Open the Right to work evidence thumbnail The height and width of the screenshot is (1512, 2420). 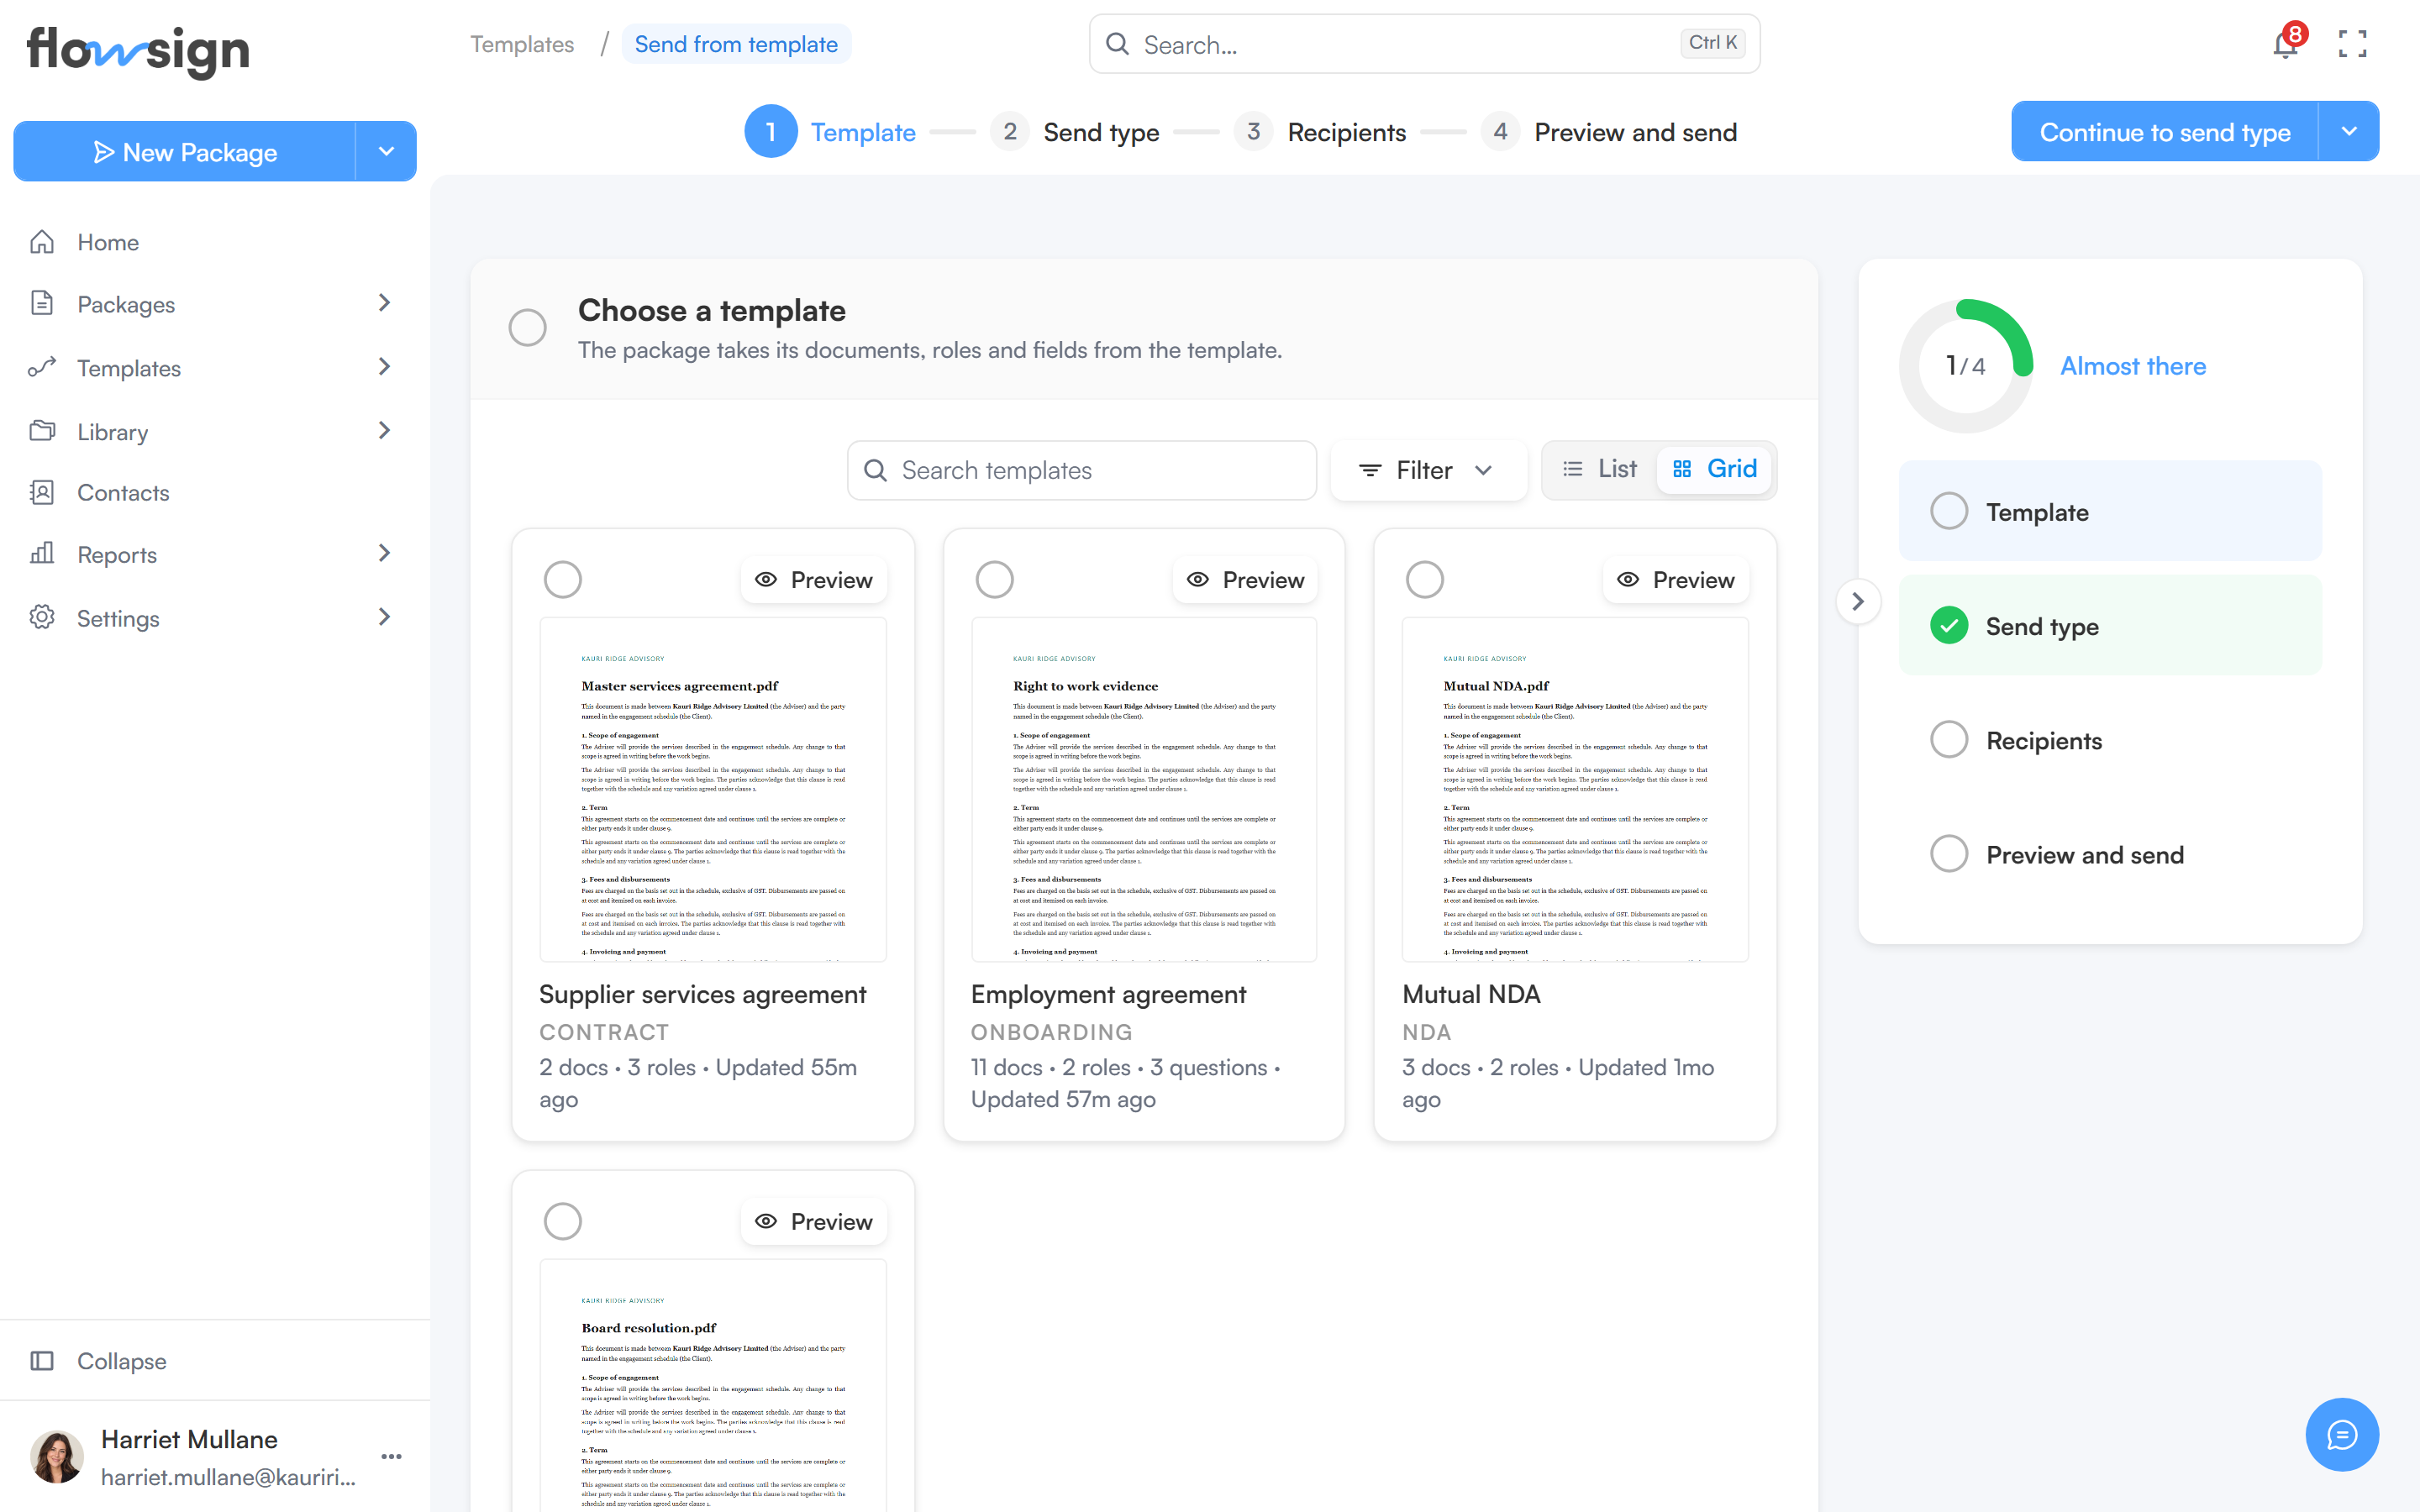tap(1144, 790)
